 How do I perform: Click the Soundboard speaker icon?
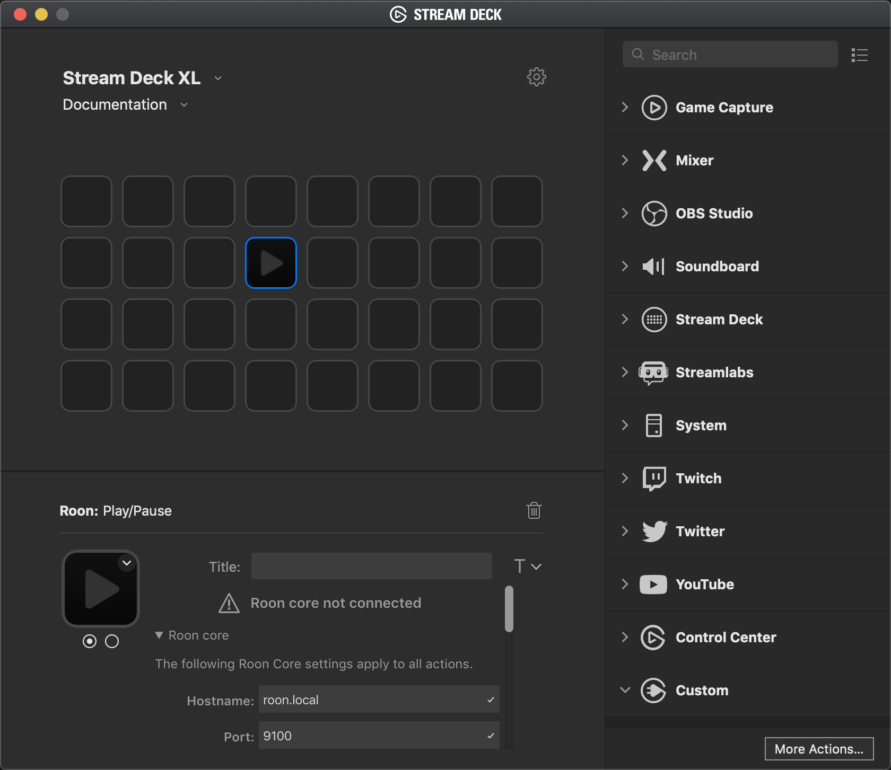(x=653, y=267)
